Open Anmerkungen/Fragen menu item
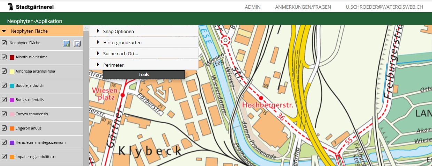 click(303, 7)
